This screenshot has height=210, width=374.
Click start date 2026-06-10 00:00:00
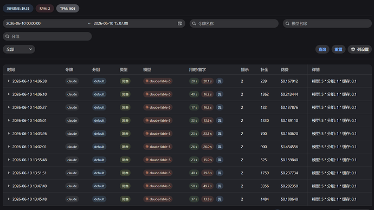pyautogui.click(x=23, y=23)
